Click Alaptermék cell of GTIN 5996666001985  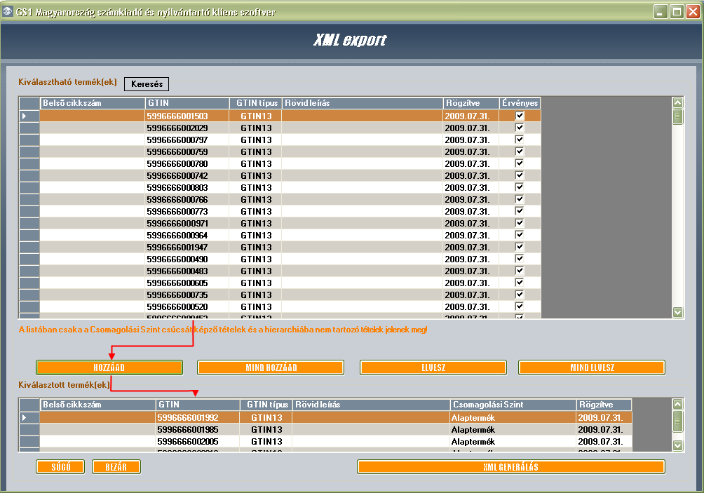coord(513,430)
